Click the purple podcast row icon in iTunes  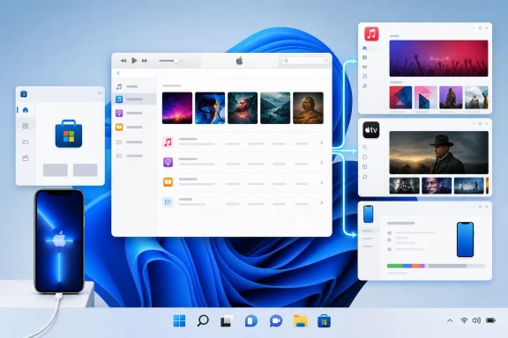(x=168, y=162)
